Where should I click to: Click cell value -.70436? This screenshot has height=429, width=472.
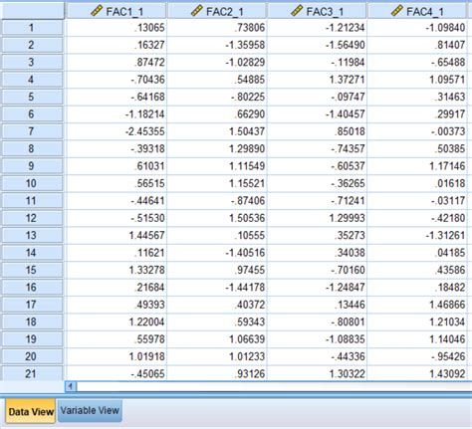pos(117,80)
